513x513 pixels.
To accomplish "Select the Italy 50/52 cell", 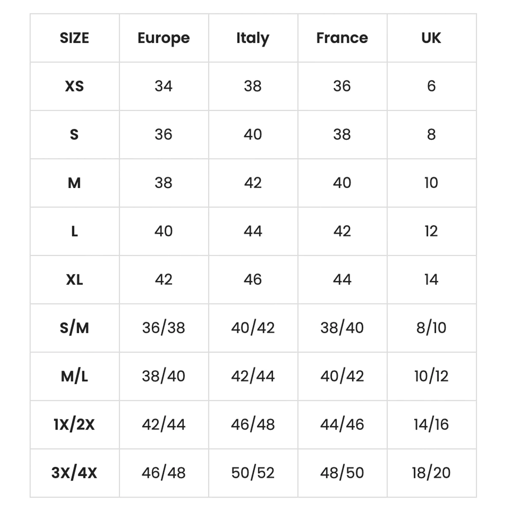I will [x=253, y=473].
